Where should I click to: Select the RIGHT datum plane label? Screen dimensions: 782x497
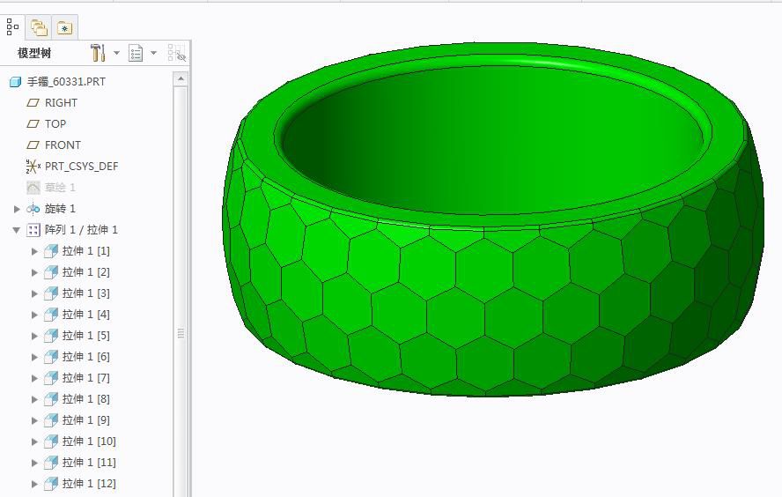(61, 103)
